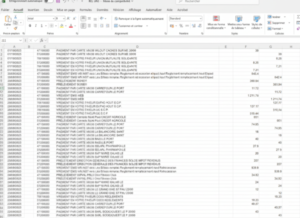
Task: Click the Coller (paste) clipboard icon
Action: tap(8, 19)
